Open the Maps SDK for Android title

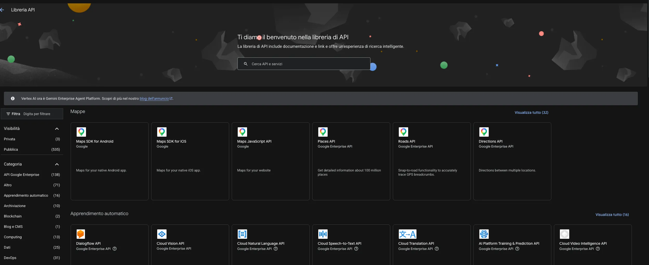(x=95, y=141)
